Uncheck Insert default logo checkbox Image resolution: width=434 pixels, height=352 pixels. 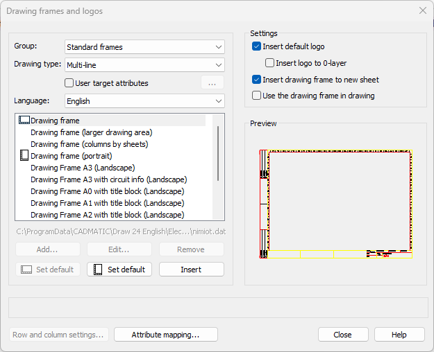tap(257, 47)
